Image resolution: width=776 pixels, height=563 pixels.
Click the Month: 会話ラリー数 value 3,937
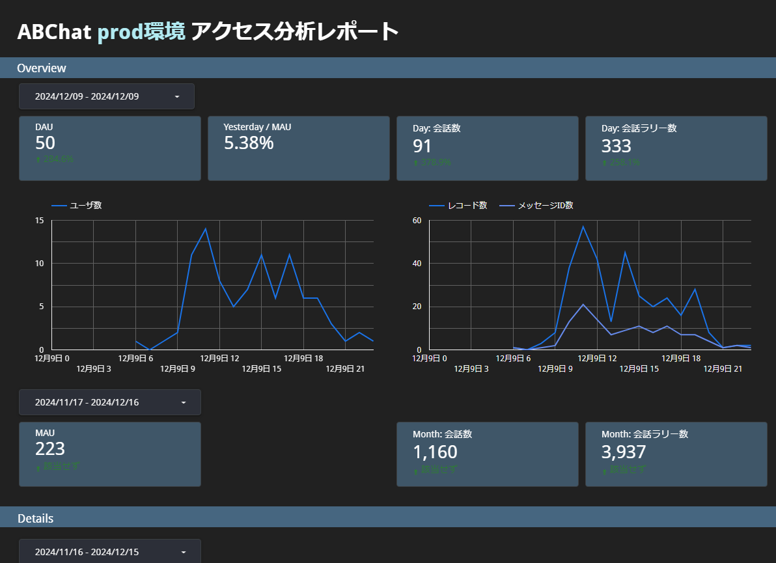coord(624,452)
